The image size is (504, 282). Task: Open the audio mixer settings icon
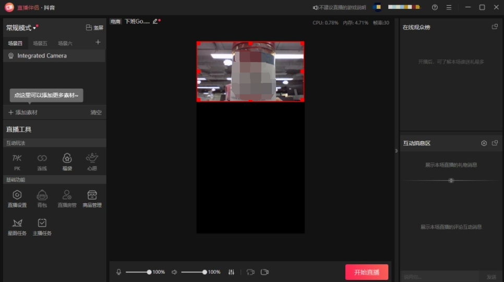tap(232, 272)
